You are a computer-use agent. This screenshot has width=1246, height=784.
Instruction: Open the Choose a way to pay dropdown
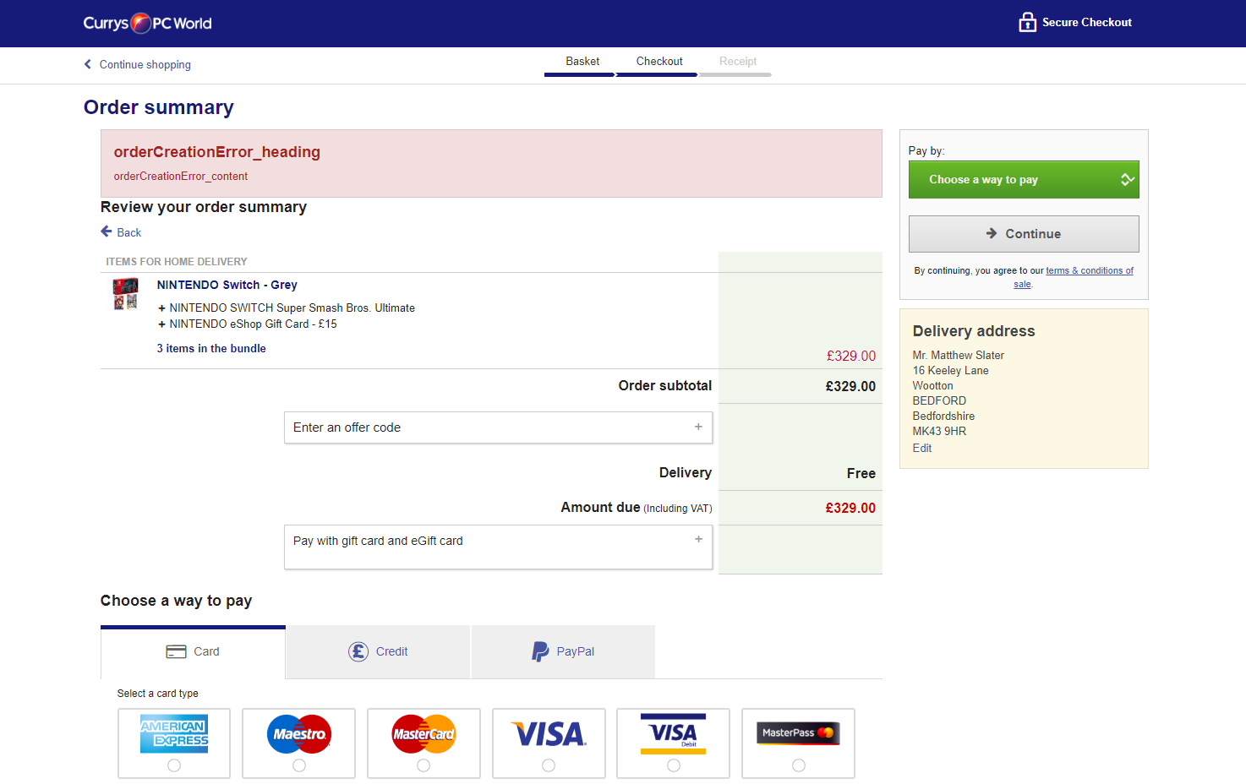click(x=1024, y=180)
